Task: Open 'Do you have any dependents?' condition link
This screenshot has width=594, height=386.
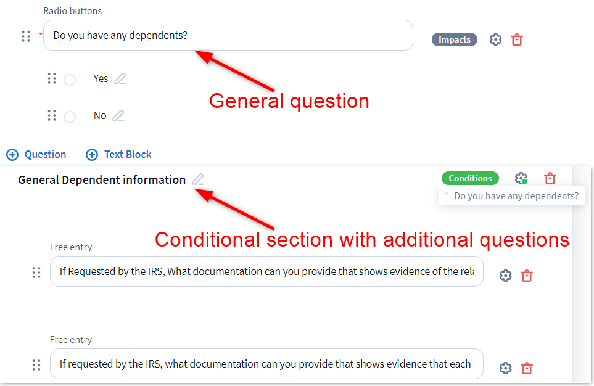Action: tap(516, 197)
